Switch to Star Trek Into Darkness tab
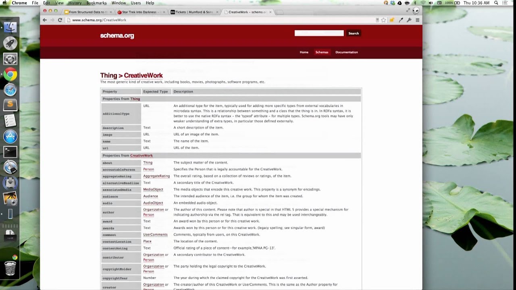This screenshot has height=290, width=516. pyautogui.click(x=141, y=12)
